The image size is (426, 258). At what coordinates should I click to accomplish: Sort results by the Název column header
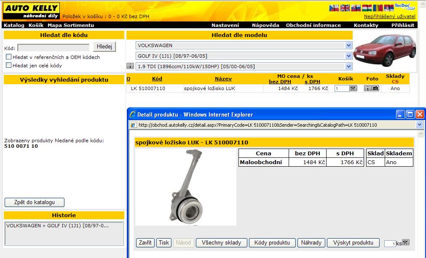[223, 79]
